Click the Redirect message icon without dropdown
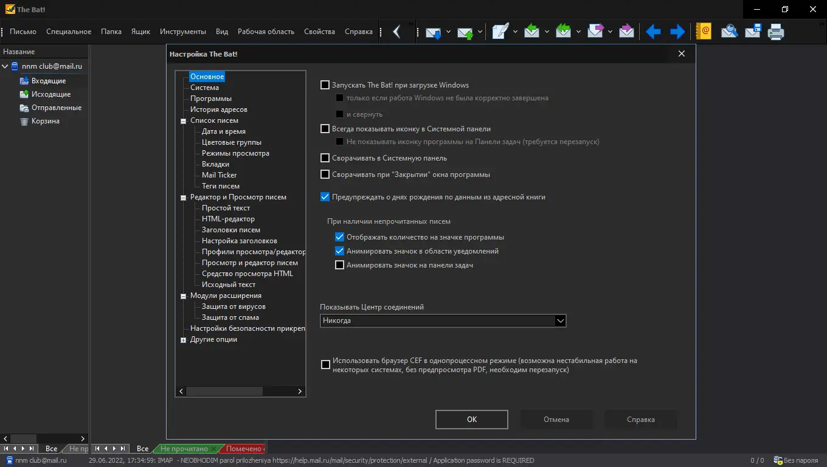Image resolution: width=827 pixels, height=467 pixels. [x=626, y=32]
